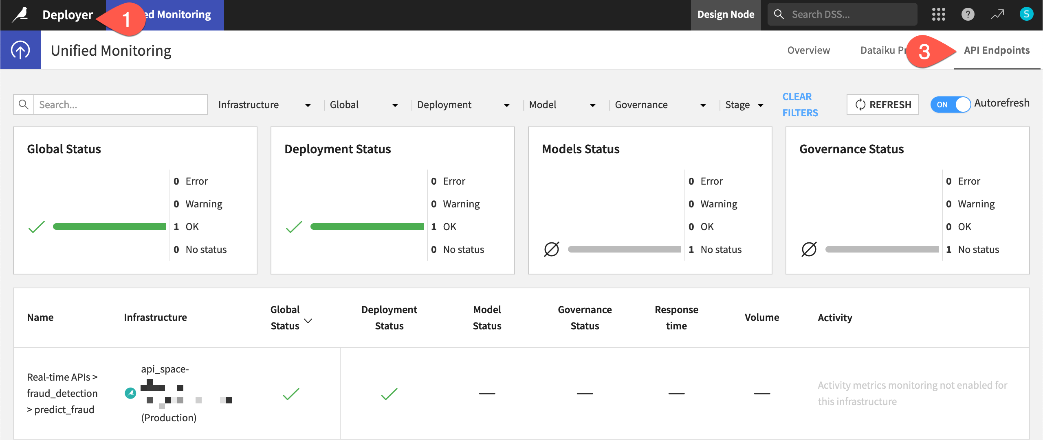Open the Model filter dropdown
Viewport: 1043px width, 440px height.
tap(562, 105)
